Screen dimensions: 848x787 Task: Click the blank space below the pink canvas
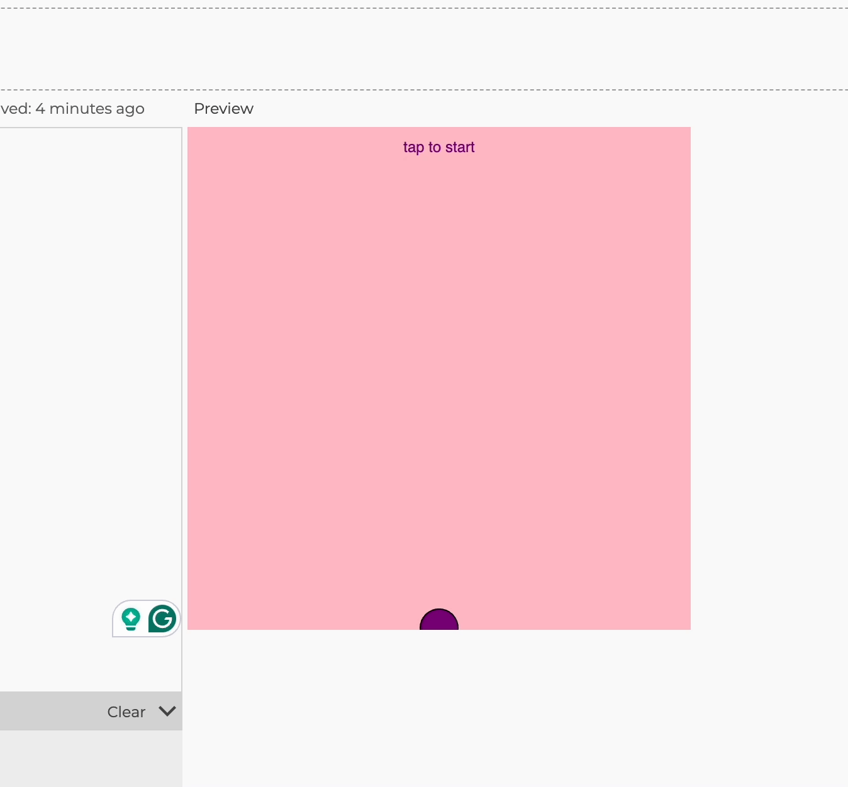(438, 704)
